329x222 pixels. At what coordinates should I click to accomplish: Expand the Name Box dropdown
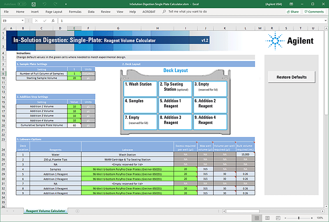coord(23,21)
